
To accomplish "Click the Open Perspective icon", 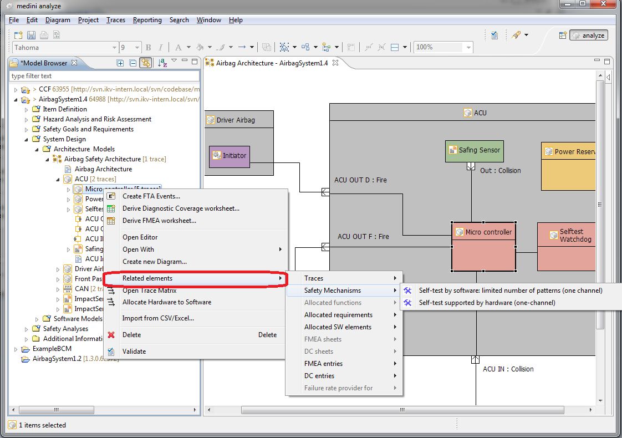I will point(562,35).
